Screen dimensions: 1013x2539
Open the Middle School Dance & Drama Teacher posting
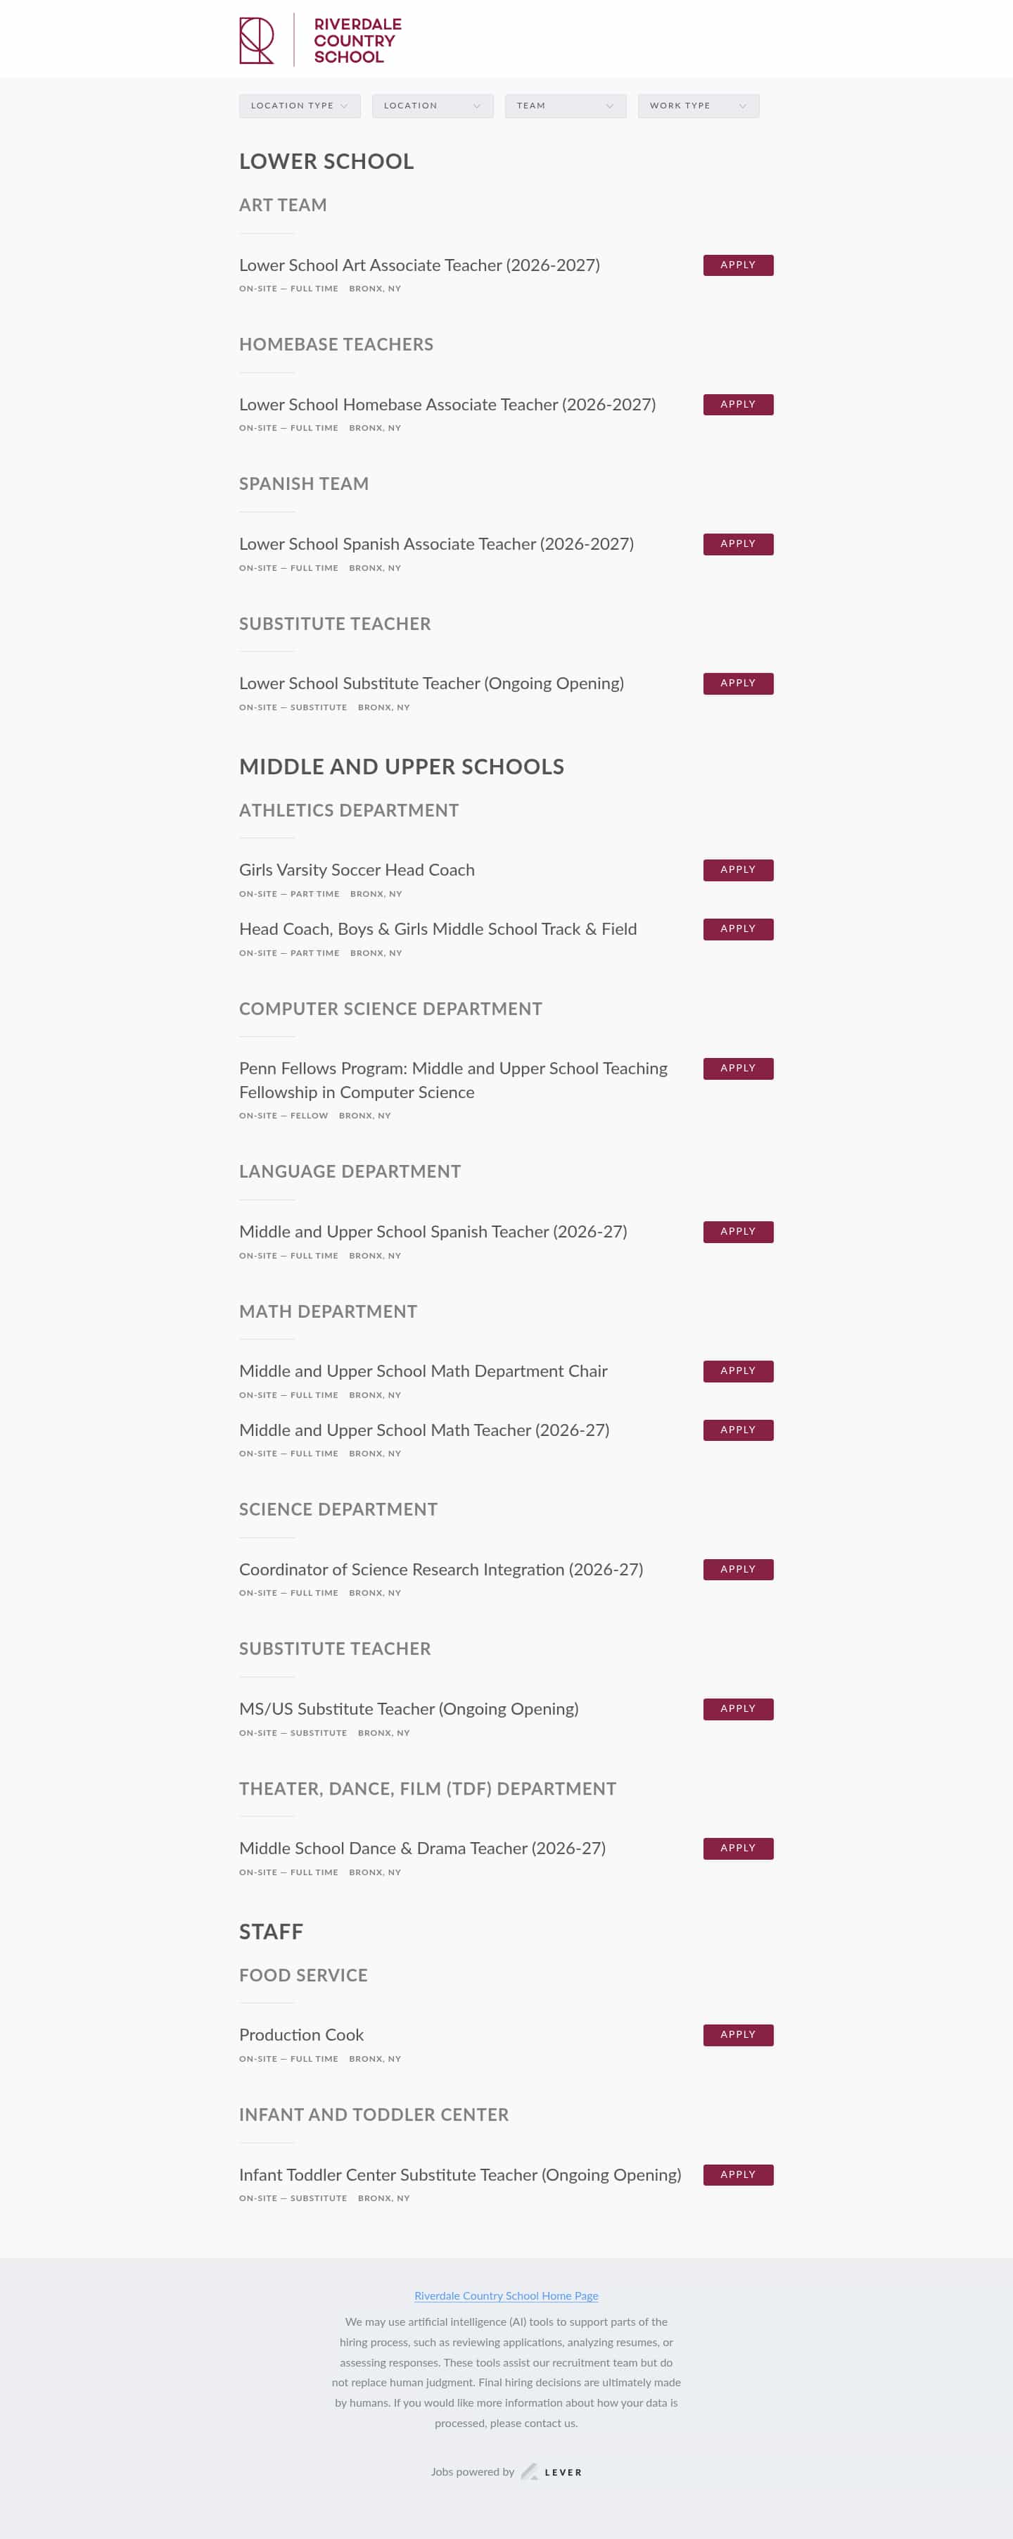coord(422,1848)
